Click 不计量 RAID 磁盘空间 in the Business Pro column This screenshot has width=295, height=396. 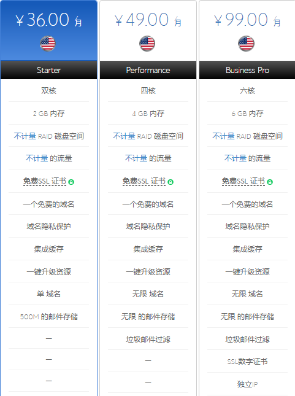(x=247, y=136)
